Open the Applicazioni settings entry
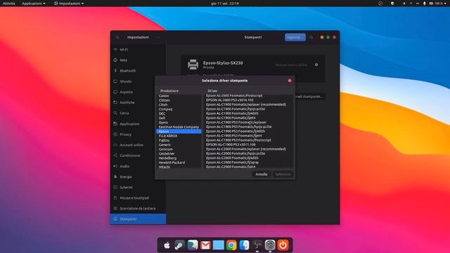Screen dimensions: 450x253 138,124
